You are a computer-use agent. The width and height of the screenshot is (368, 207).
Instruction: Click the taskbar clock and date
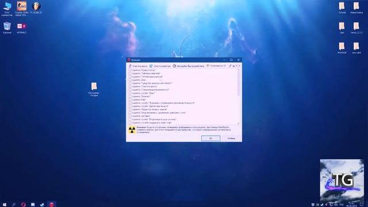[351, 205]
